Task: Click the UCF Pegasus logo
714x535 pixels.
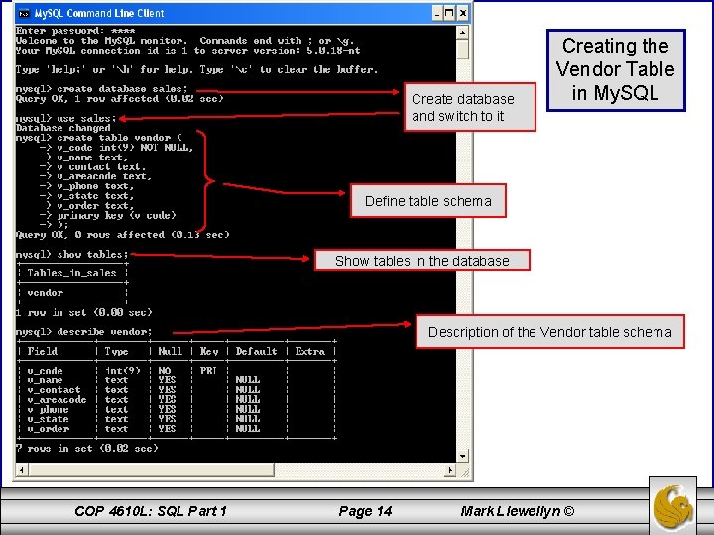Action: click(x=672, y=506)
